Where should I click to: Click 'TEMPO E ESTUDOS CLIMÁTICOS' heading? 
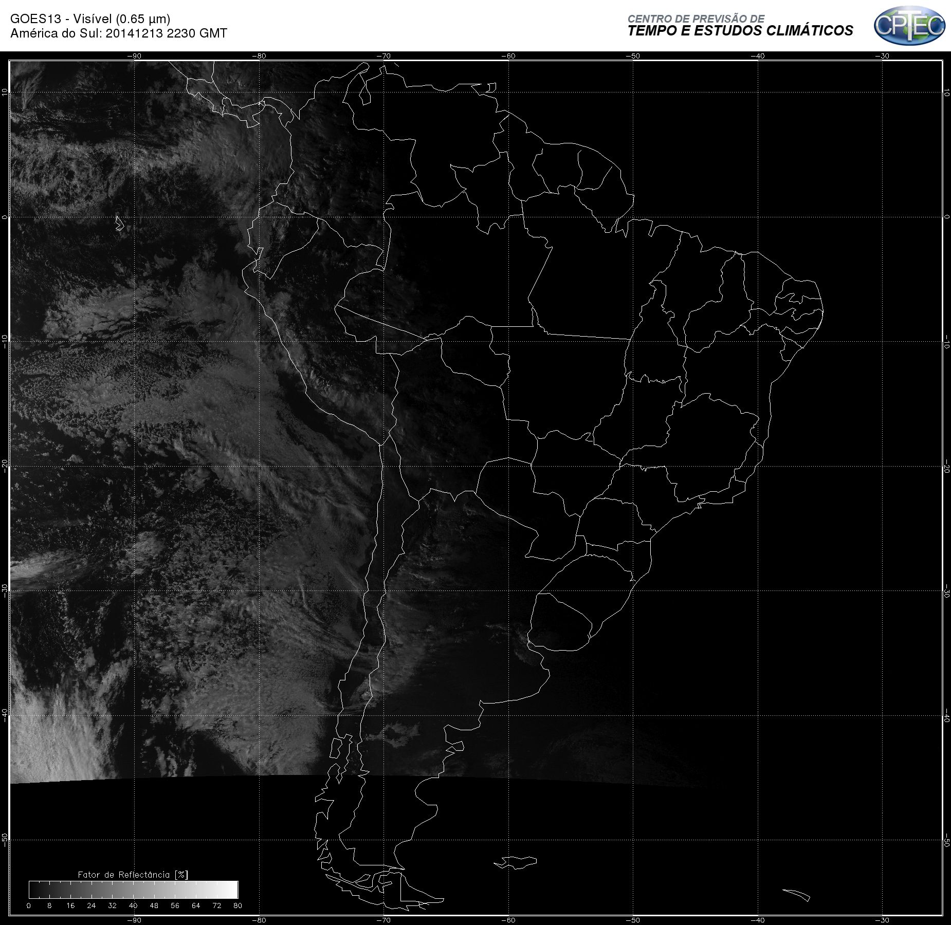740,31
